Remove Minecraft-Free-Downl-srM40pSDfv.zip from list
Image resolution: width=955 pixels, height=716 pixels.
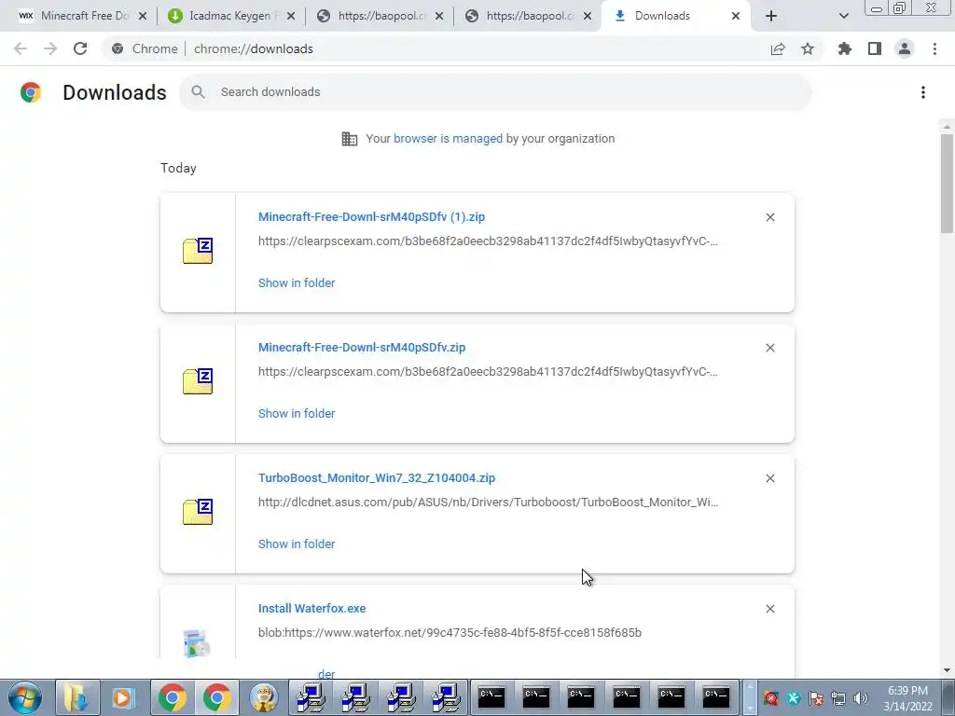770,348
